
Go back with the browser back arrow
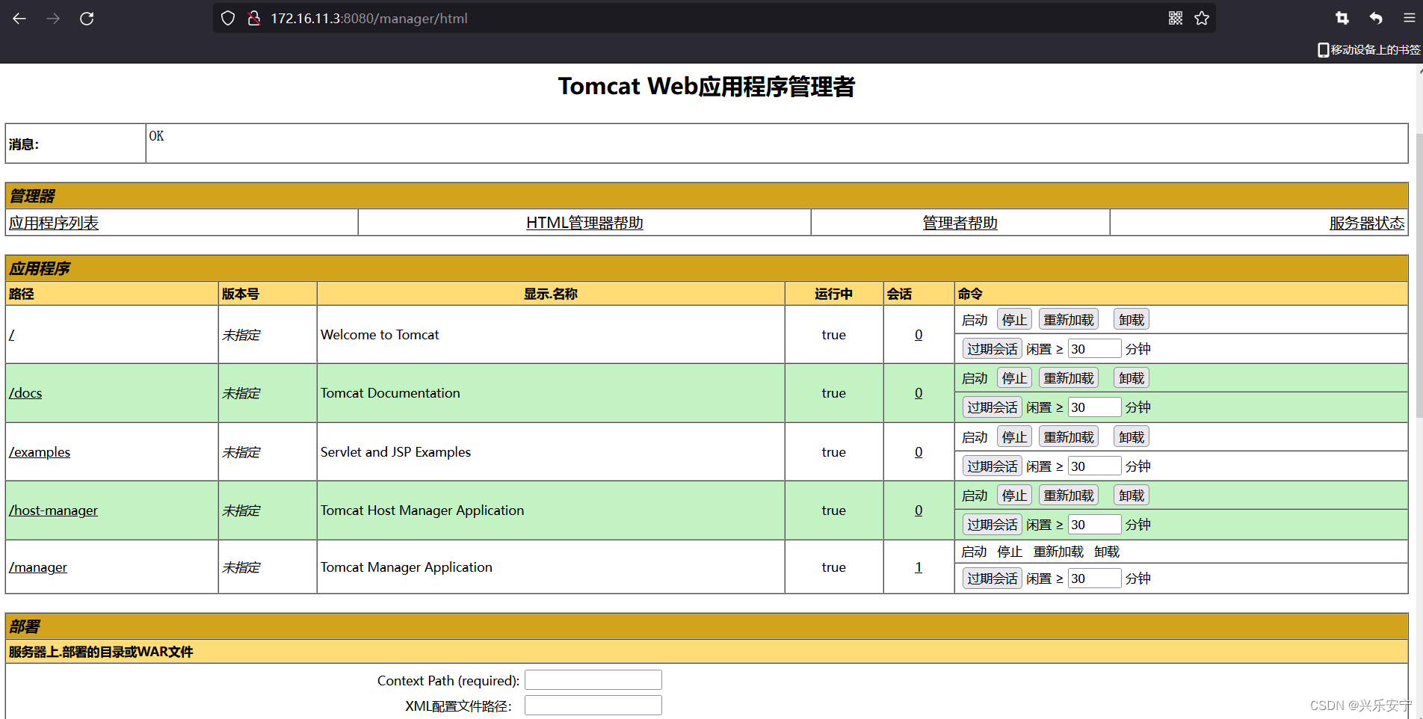19,19
